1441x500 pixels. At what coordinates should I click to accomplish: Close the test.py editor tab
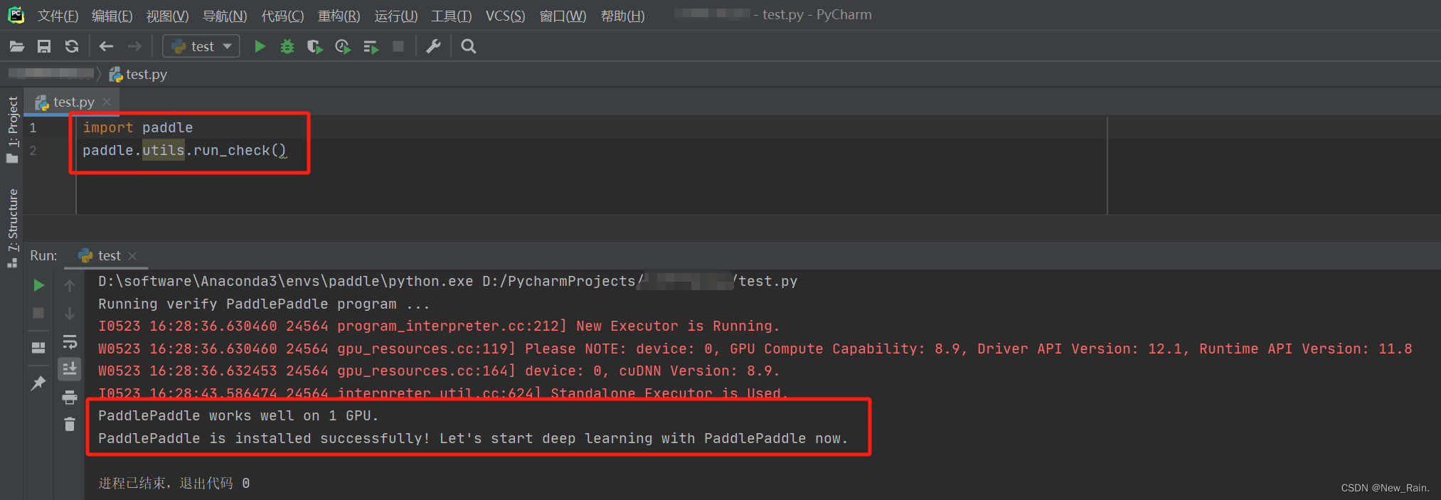(x=107, y=102)
